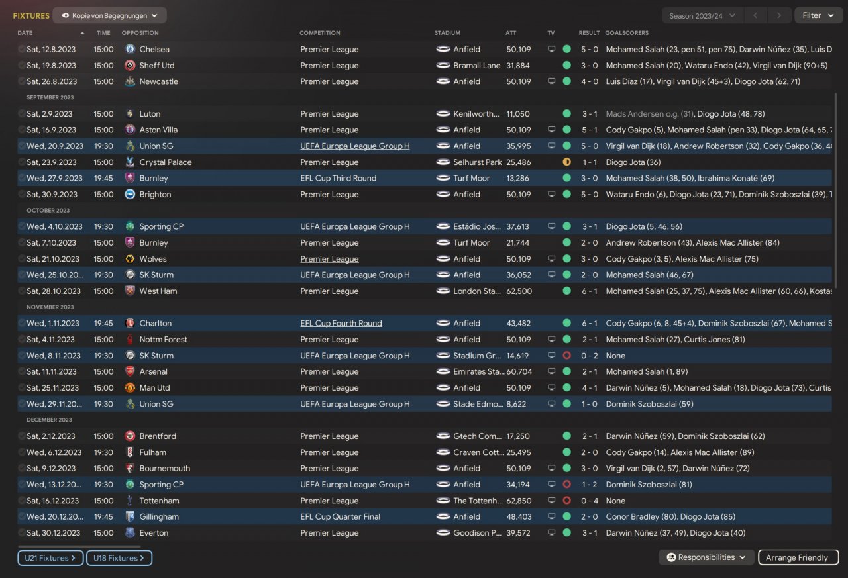Viewport: 848px width, 578px height.
Task: Toggle the tick circle for Sat, 7.10.2023
Action: pos(22,243)
